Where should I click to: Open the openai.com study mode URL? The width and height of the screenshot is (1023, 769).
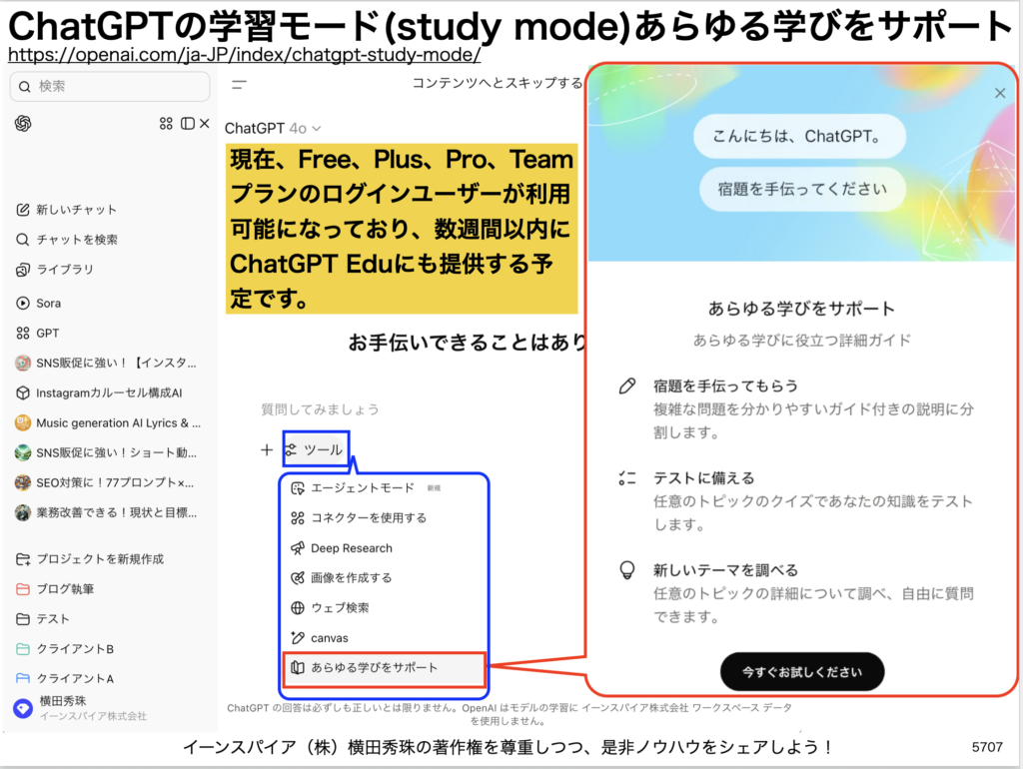point(245,55)
